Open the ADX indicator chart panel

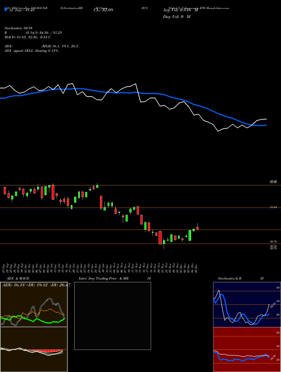pyautogui.click(x=34, y=304)
